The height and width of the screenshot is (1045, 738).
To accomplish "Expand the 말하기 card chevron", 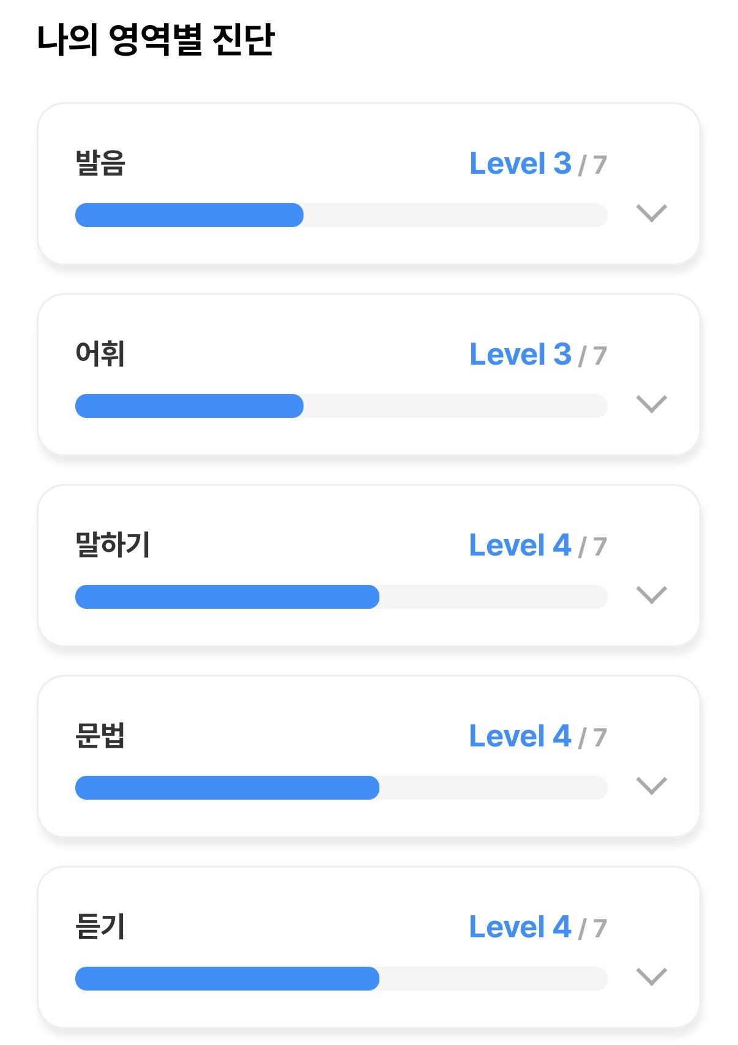I will pos(652,595).
